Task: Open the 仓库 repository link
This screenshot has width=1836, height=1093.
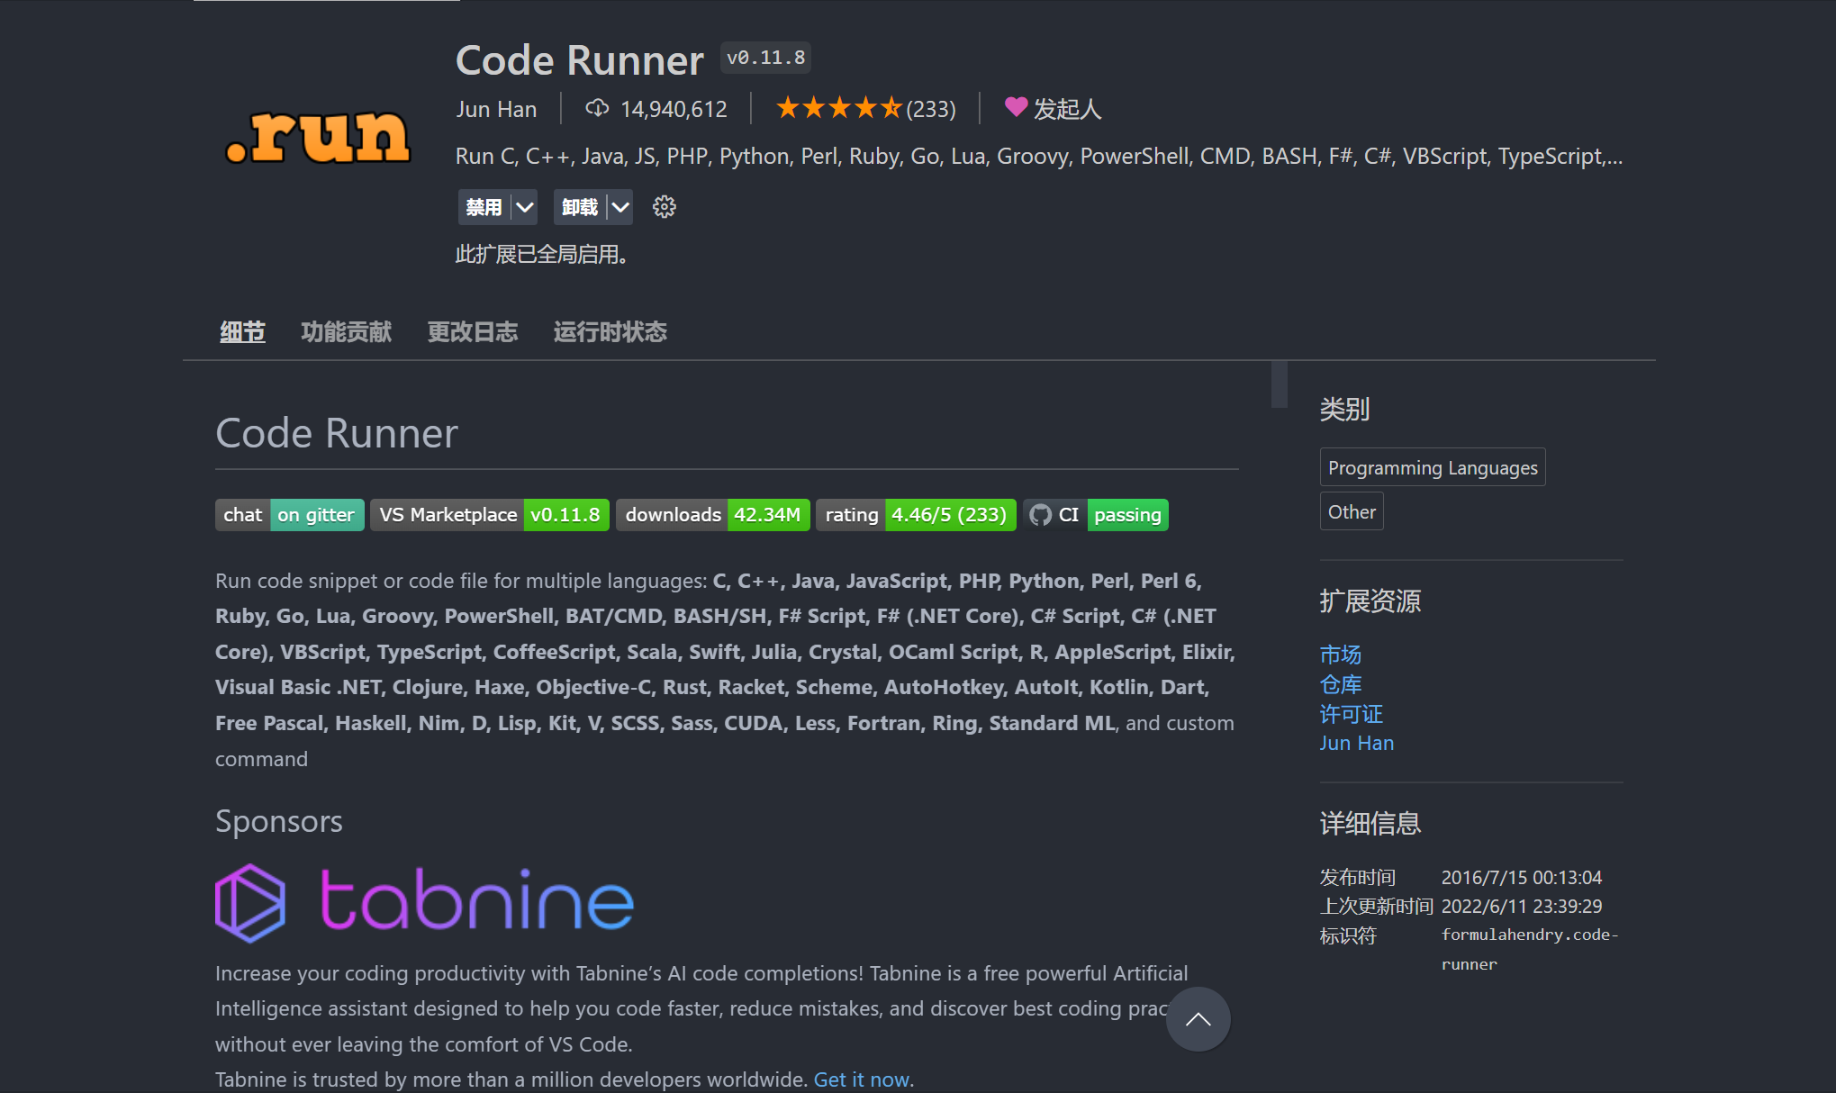Action: coord(1340,684)
